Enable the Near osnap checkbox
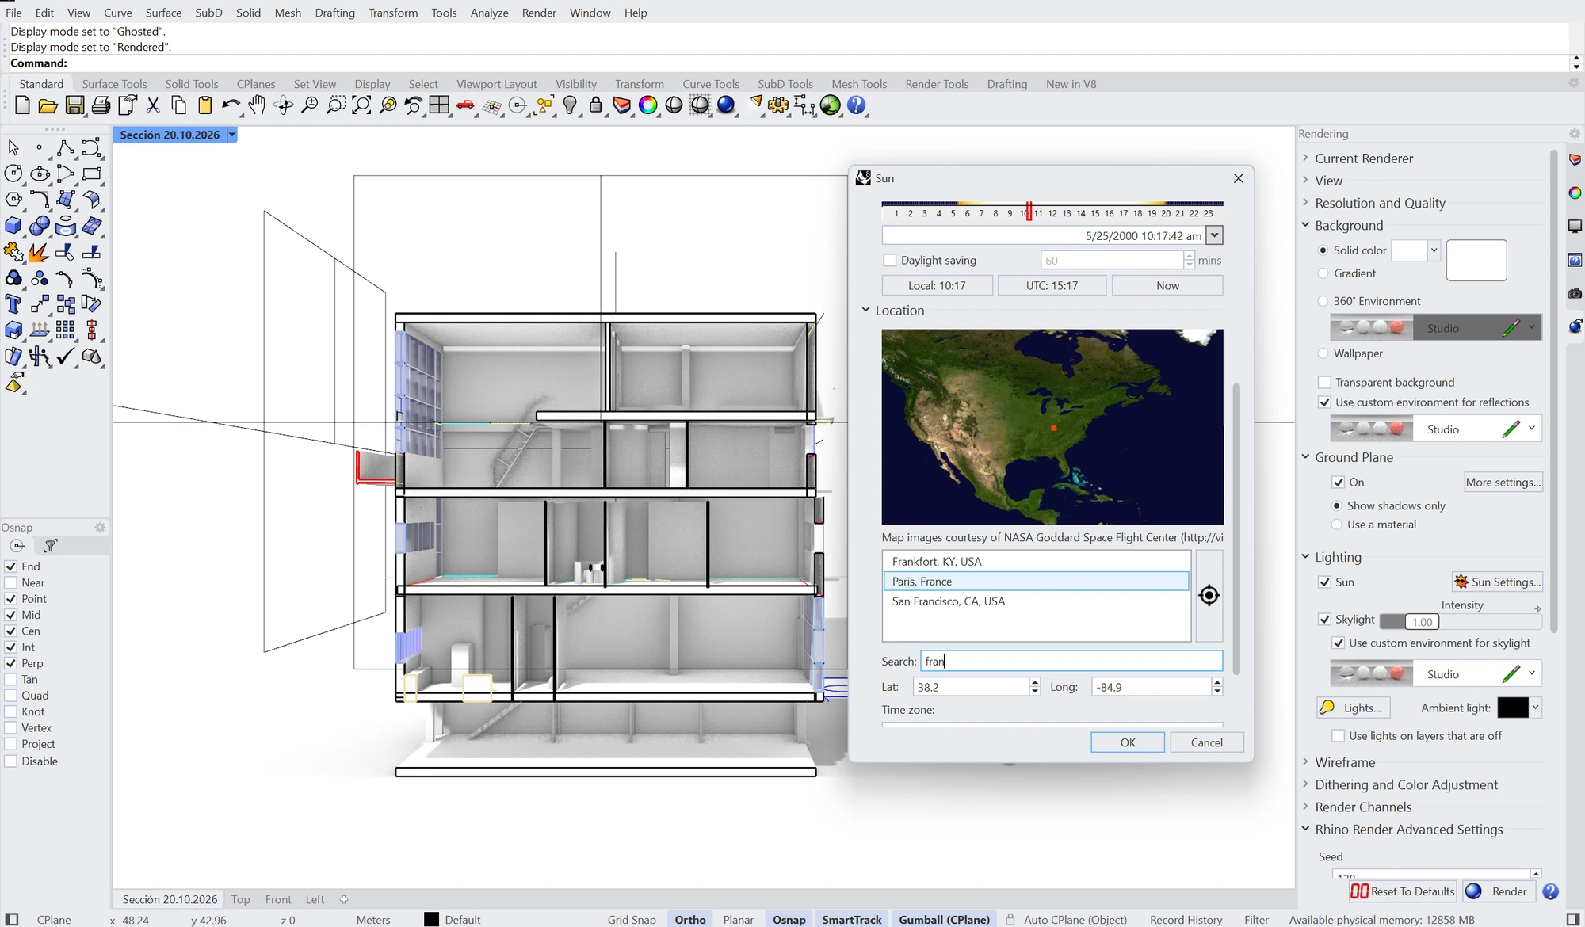The height and width of the screenshot is (927, 1585). [11, 582]
